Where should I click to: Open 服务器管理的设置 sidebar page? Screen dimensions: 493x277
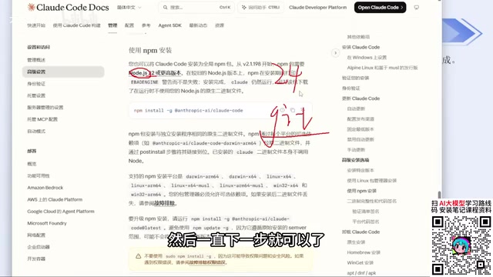point(45,108)
